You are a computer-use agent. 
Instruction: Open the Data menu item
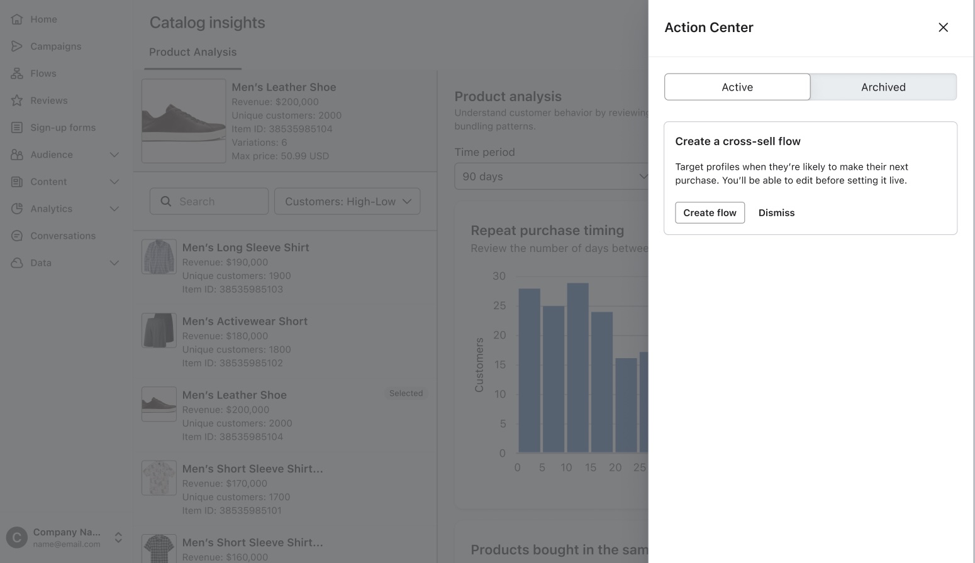41,263
